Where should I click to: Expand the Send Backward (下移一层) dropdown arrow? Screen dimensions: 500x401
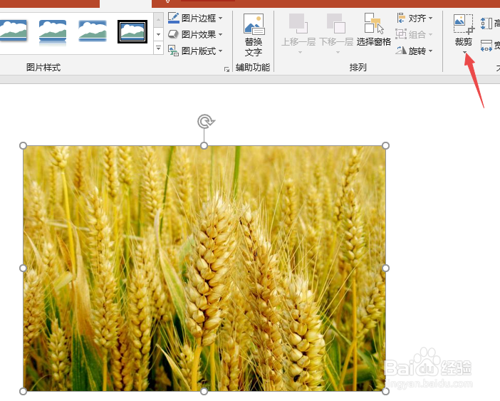click(x=338, y=52)
